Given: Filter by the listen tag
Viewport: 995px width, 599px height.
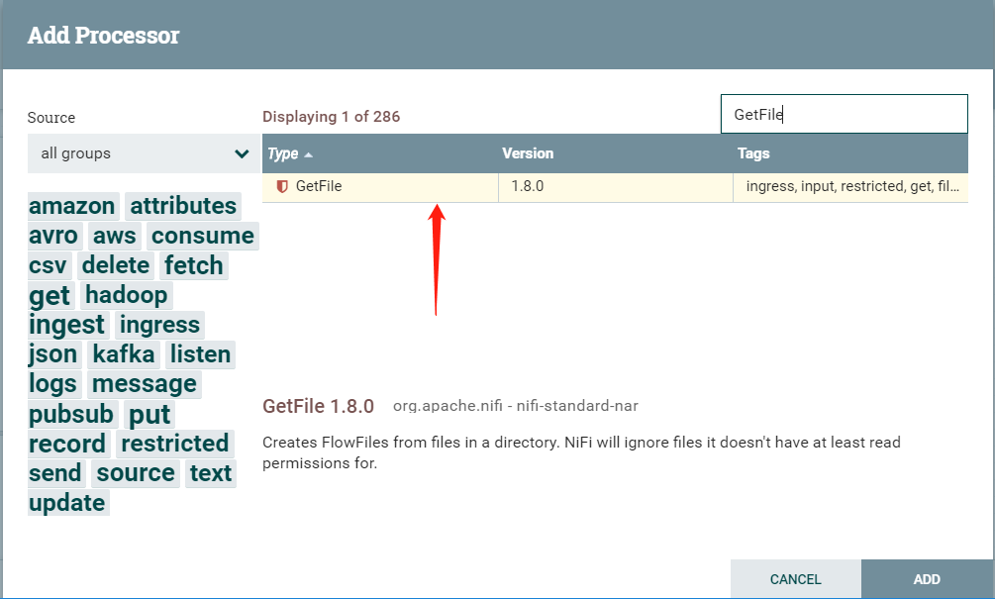Looking at the screenshot, I should pos(201,354).
